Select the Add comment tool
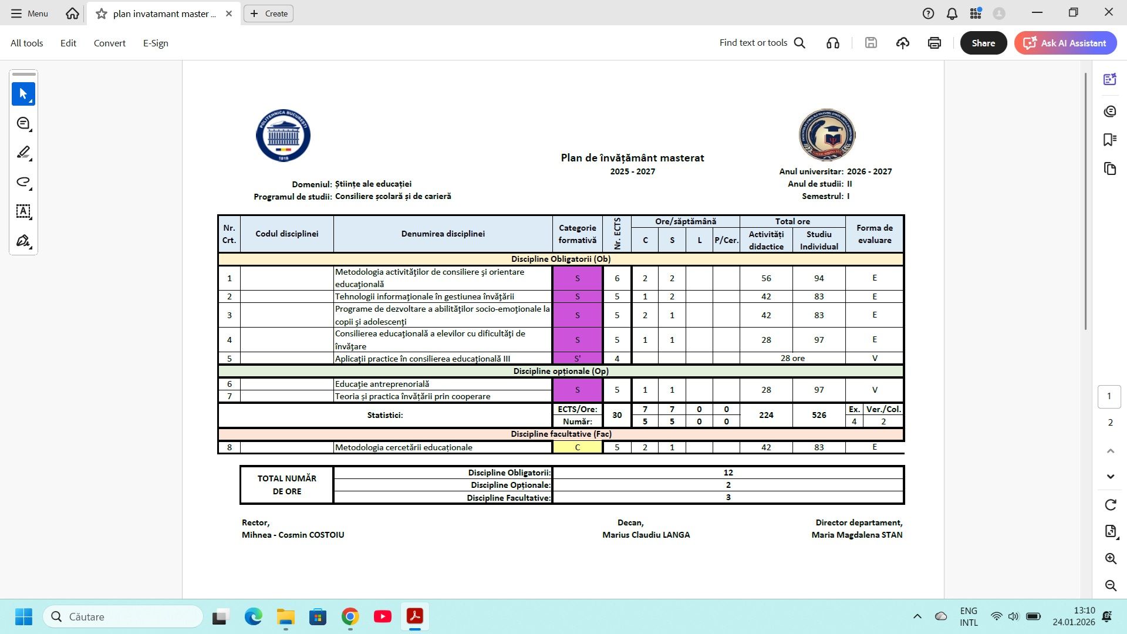 pyautogui.click(x=23, y=124)
